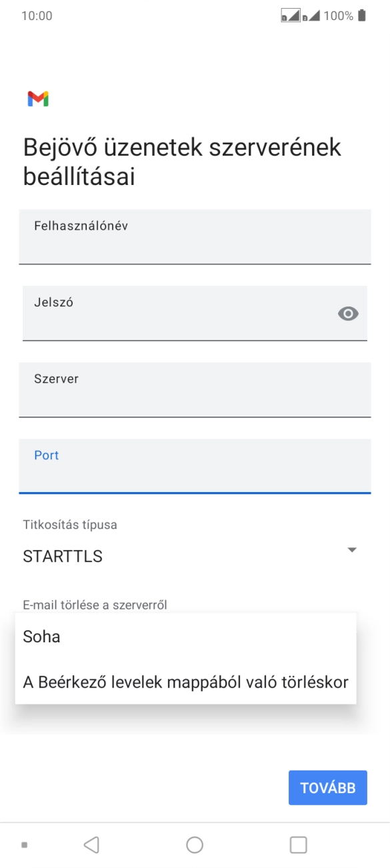Choose the Beérkező levelek mappából való törléskor option
The width and height of the screenshot is (390, 868).
[x=185, y=682]
